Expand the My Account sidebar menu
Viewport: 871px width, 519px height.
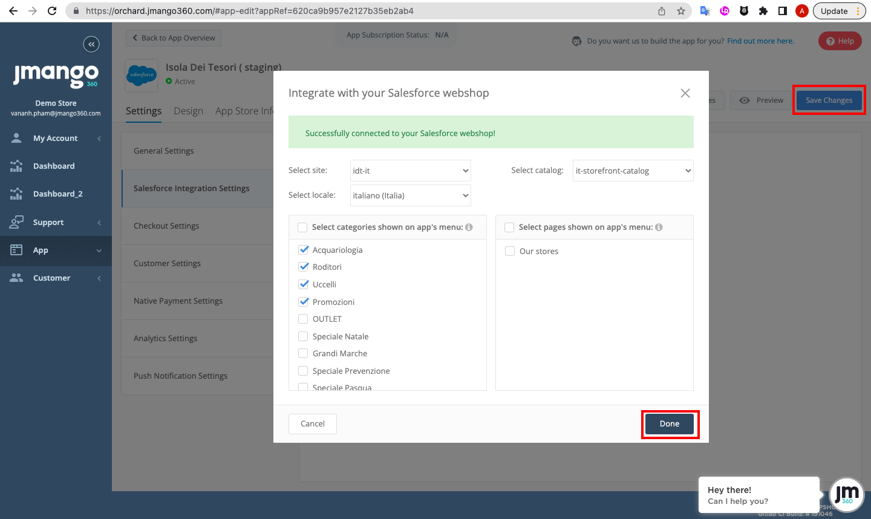(56, 139)
